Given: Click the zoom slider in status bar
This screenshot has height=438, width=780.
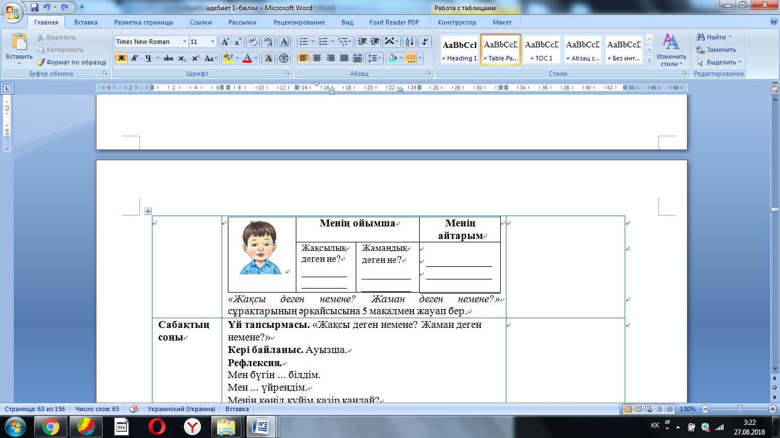Looking at the screenshot, I should [x=740, y=409].
